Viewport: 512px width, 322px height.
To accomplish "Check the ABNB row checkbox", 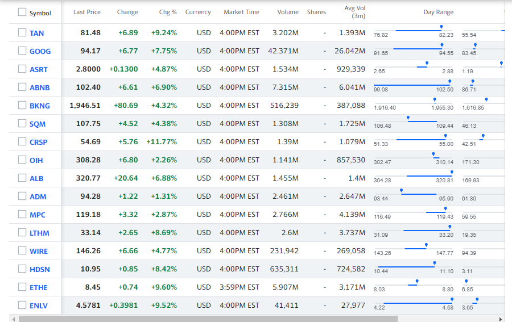I will [22, 87].
